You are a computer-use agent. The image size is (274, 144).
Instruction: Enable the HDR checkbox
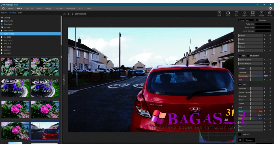240,56
